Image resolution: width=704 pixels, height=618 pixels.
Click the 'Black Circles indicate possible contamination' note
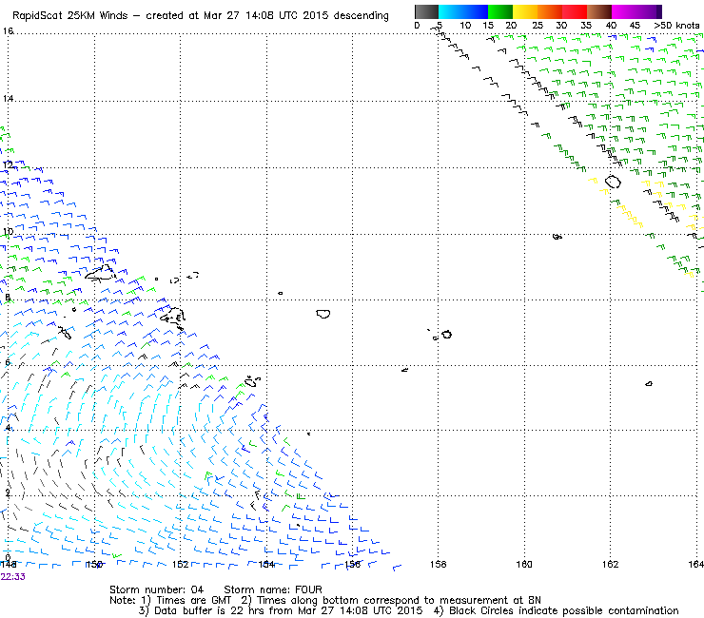pyautogui.click(x=557, y=610)
